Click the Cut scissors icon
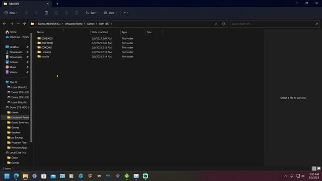 pyautogui.click(x=26, y=13)
